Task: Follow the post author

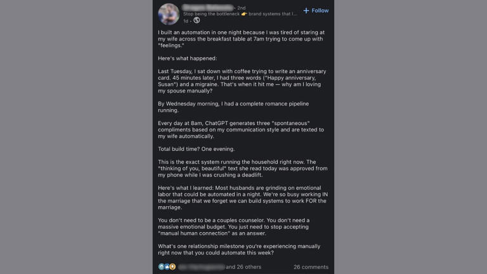Action: (x=320, y=11)
